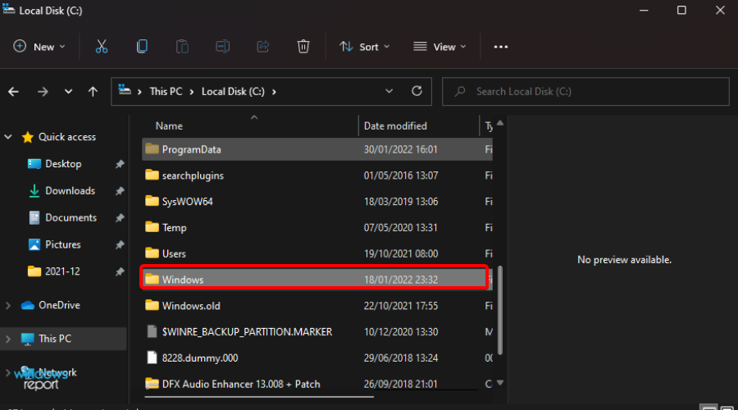Click the ProgramData folder icon
The height and width of the screenshot is (410, 738).
pos(152,148)
